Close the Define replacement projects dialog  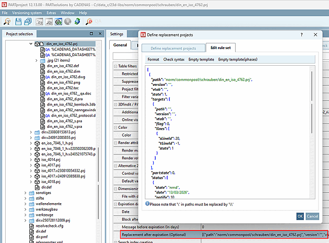[315, 35]
